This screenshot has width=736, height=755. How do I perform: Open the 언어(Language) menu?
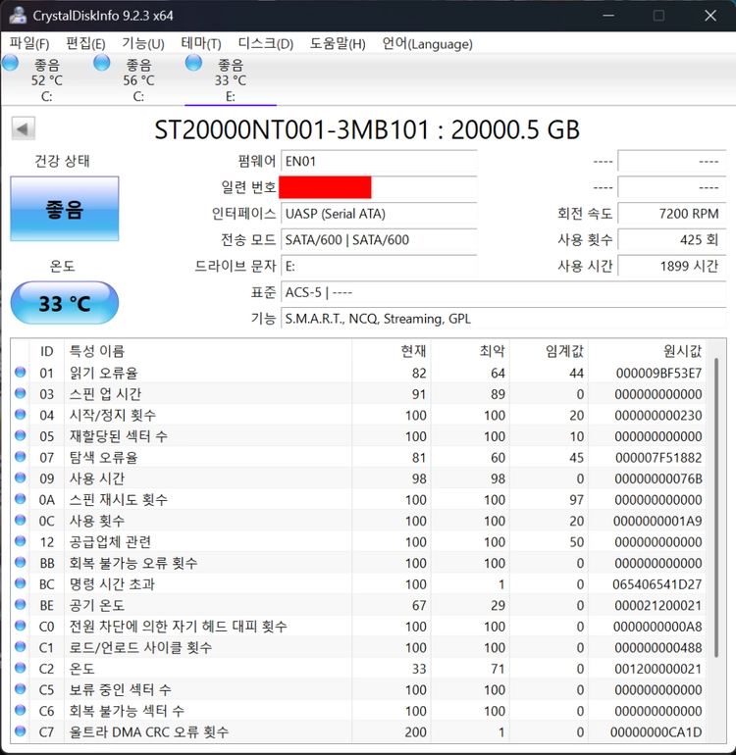point(428,44)
